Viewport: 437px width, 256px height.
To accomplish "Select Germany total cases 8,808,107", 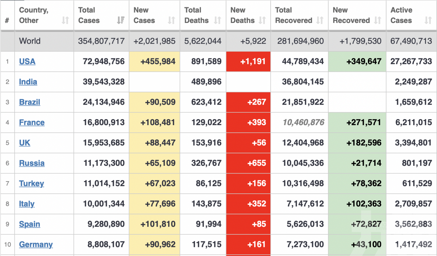I will coord(106,245).
